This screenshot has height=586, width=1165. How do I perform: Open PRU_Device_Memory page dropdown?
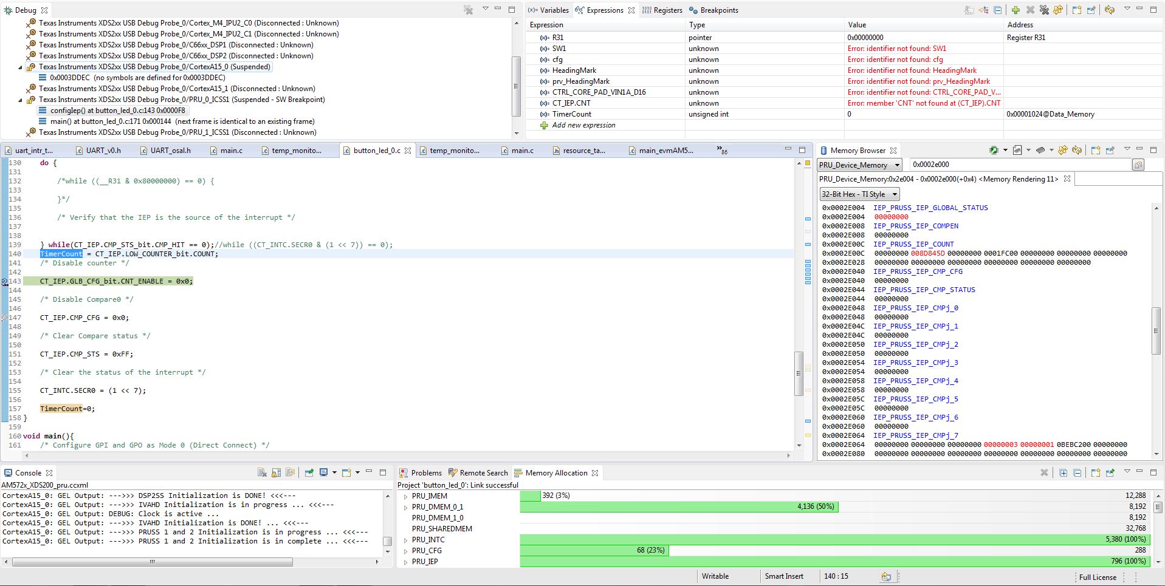point(859,165)
